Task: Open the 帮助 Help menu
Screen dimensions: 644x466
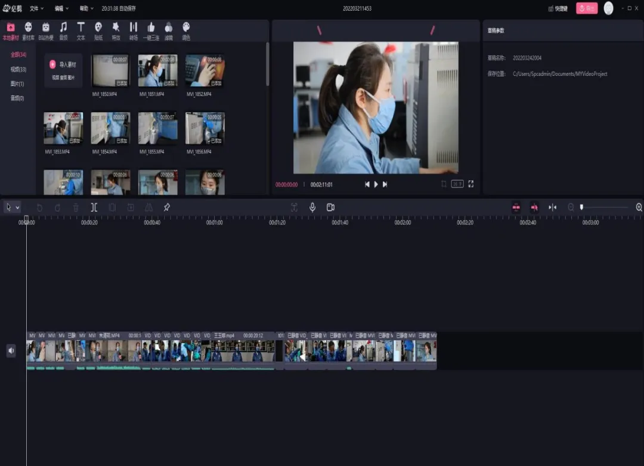Action: (86, 8)
